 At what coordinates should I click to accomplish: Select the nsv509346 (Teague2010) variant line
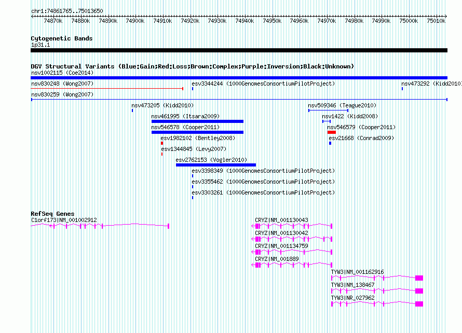click(x=328, y=110)
